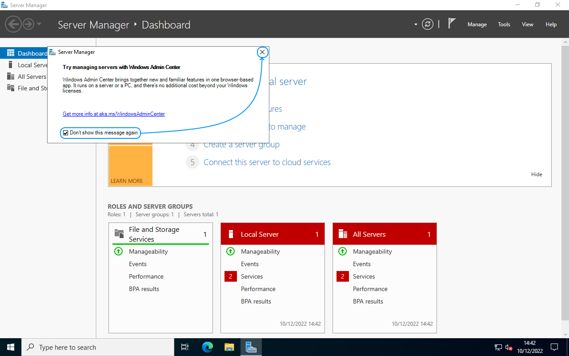Refresh the Server Manager dashboard
This screenshot has width=569, height=356.
[x=428, y=24]
